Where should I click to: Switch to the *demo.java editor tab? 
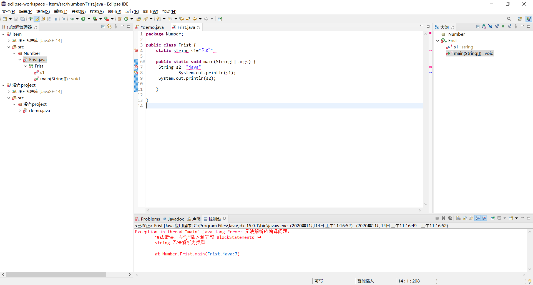(x=152, y=27)
